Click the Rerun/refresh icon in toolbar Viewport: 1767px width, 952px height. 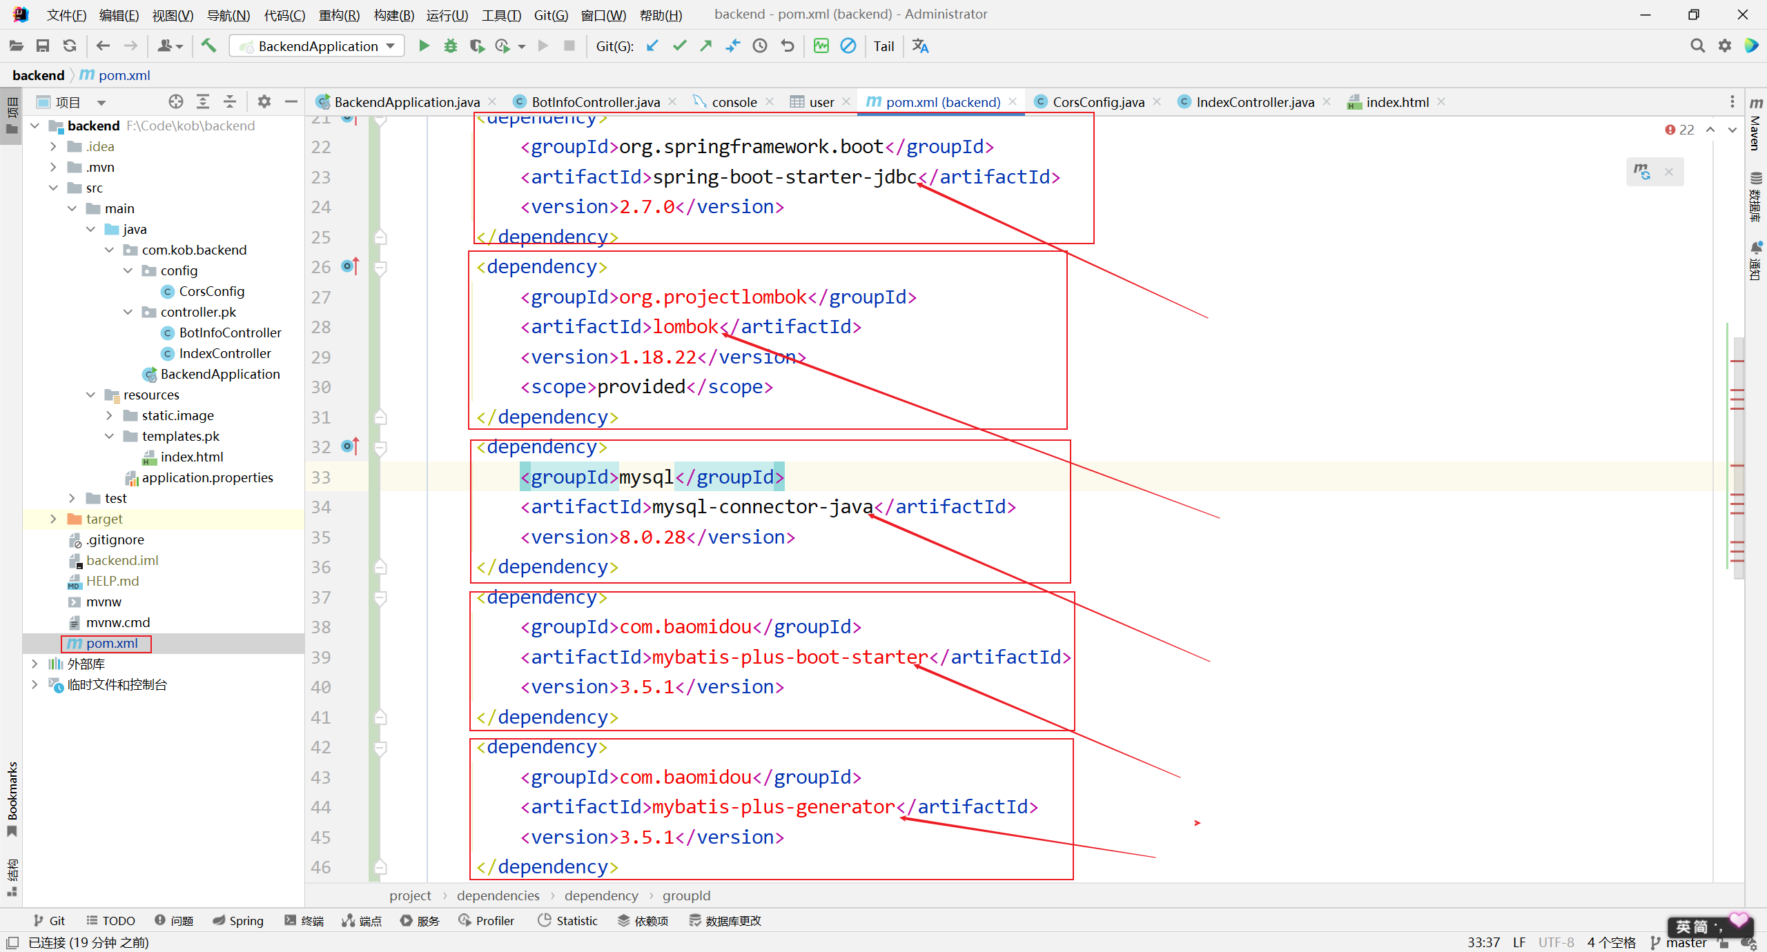tap(69, 47)
